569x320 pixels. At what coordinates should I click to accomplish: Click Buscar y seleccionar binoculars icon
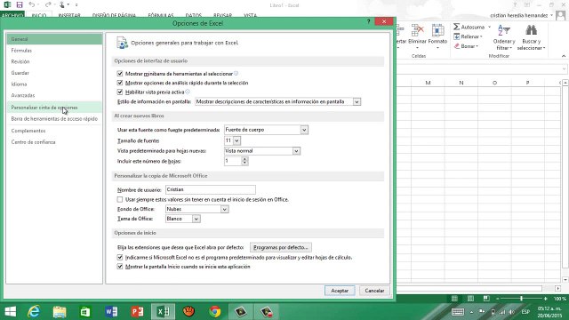coord(532,30)
